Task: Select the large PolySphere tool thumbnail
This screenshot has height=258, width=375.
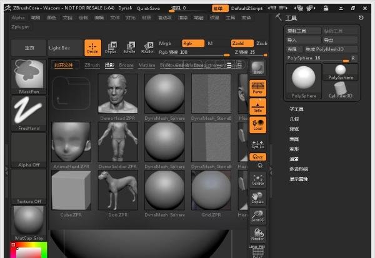Action: 304,81
